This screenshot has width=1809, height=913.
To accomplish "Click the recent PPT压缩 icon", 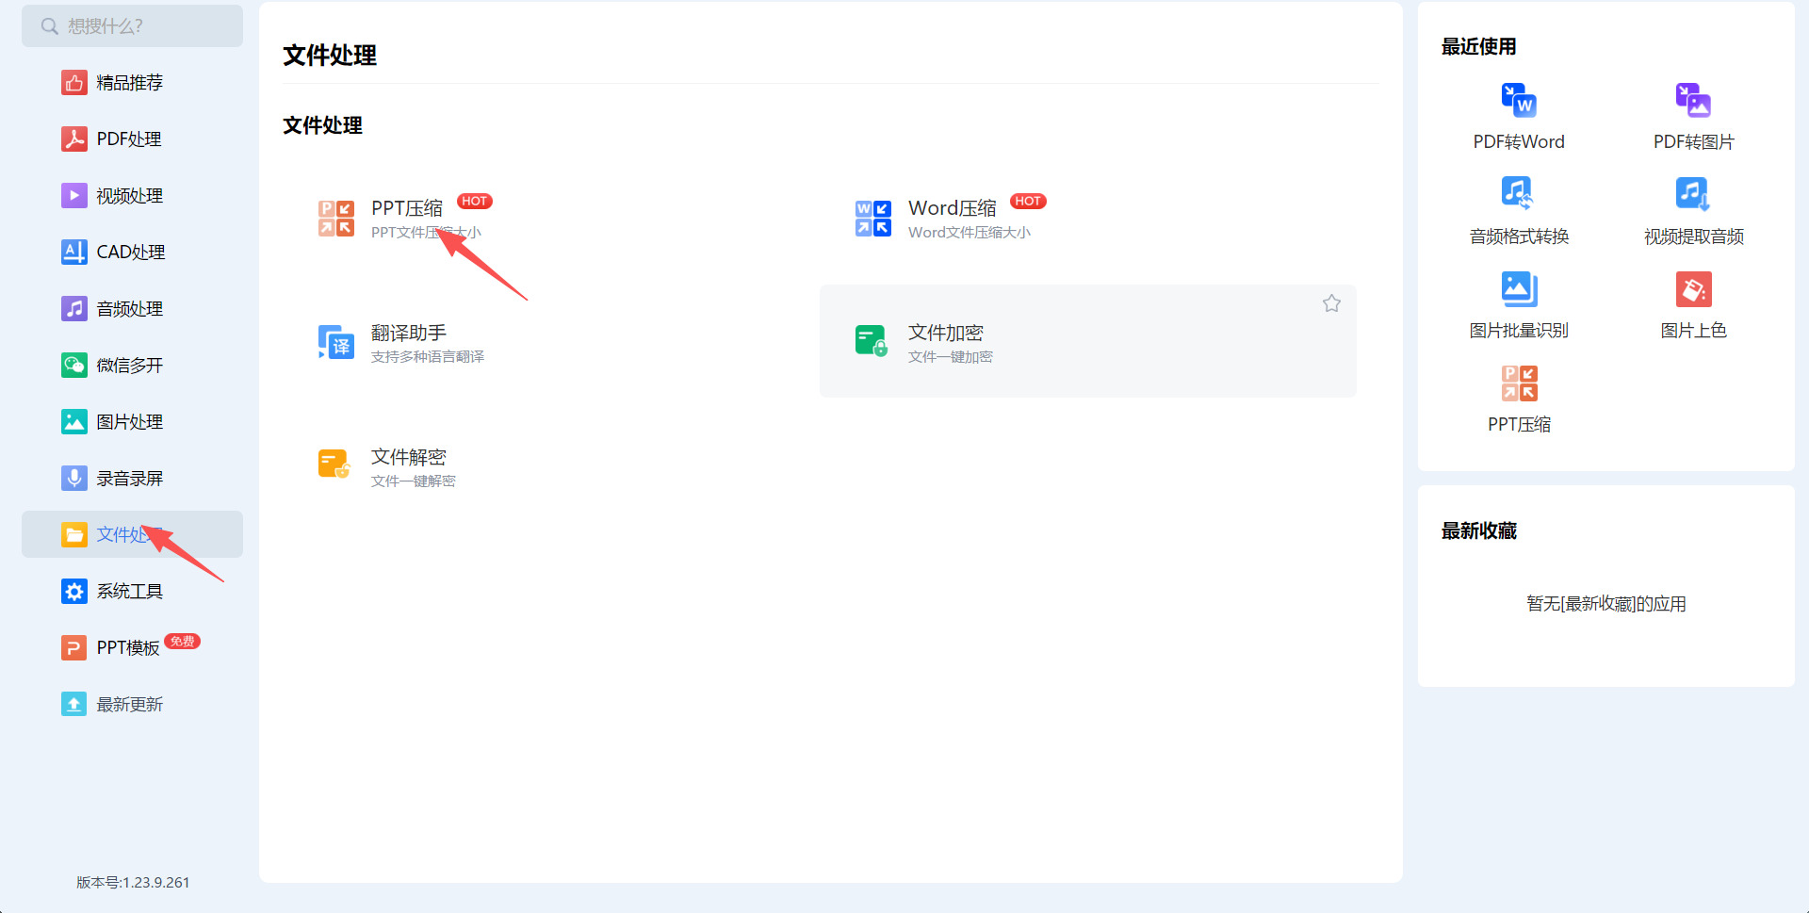I will (x=1519, y=383).
